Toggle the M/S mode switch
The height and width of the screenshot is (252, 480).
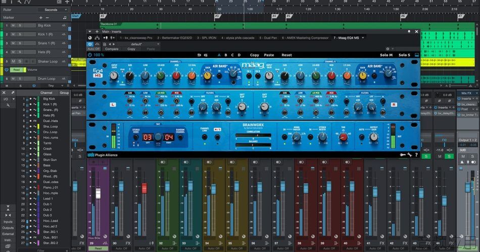[217, 137]
